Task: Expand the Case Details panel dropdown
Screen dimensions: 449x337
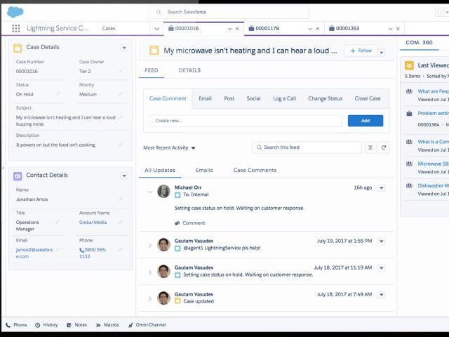Action: pyautogui.click(x=124, y=48)
